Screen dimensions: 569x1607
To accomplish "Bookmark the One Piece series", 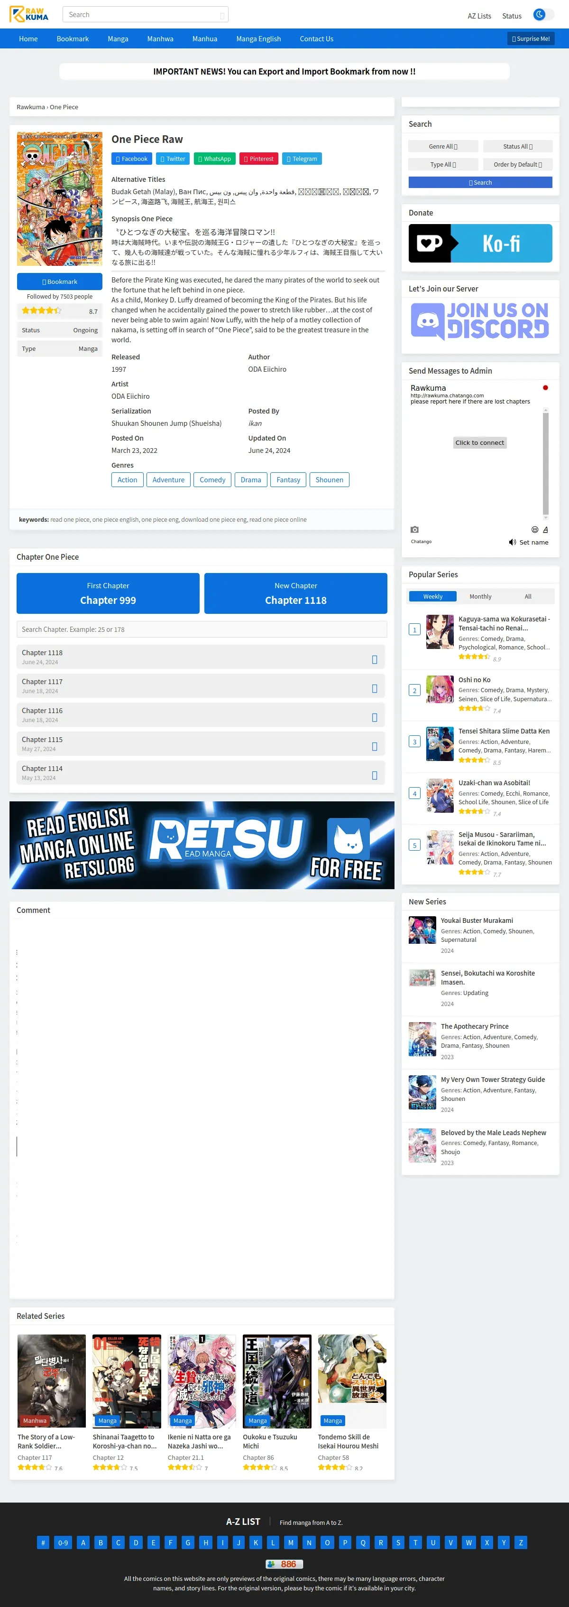I will point(60,282).
